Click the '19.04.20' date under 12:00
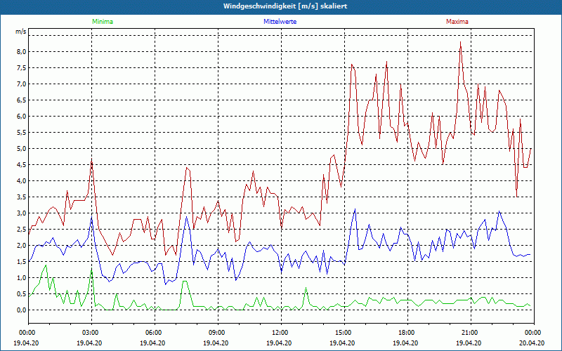The width and height of the screenshot is (562, 351). tap(279, 343)
